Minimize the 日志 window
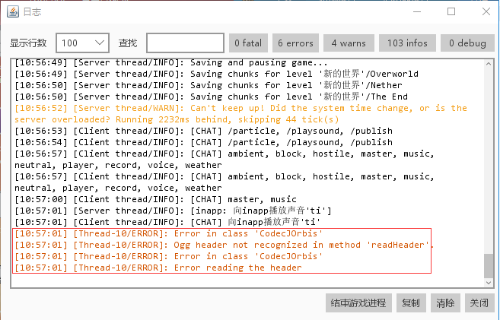The width and height of the screenshot is (500, 320). (417, 11)
